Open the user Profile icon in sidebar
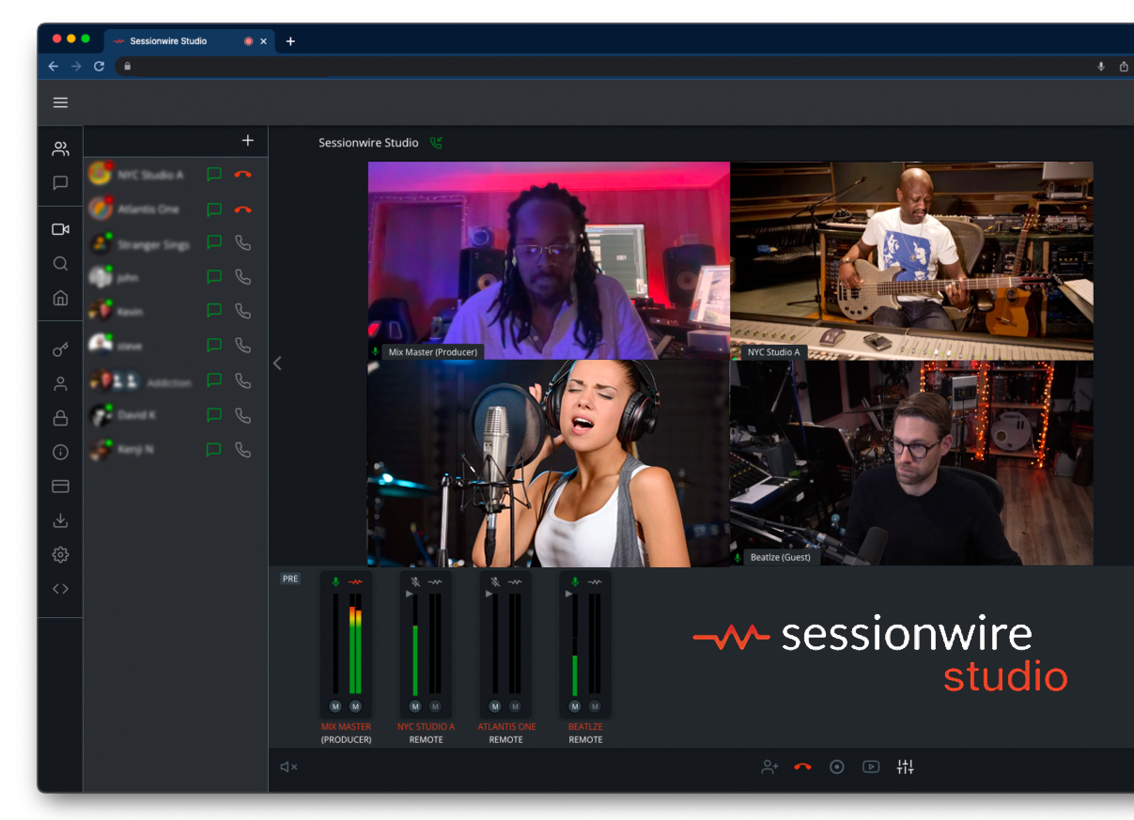The width and height of the screenshot is (1134, 820). [60, 383]
